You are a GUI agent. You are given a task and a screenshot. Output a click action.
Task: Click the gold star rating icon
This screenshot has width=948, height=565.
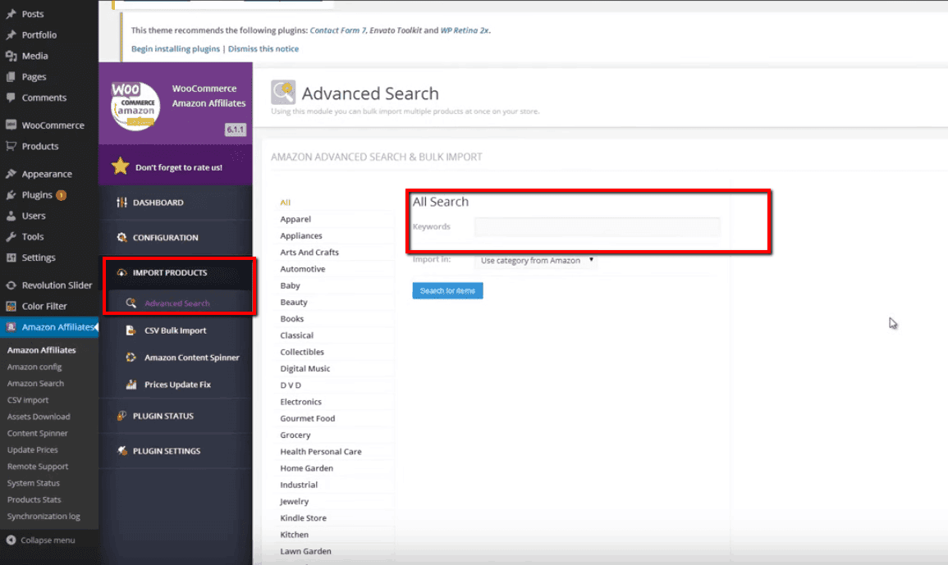pyautogui.click(x=121, y=166)
